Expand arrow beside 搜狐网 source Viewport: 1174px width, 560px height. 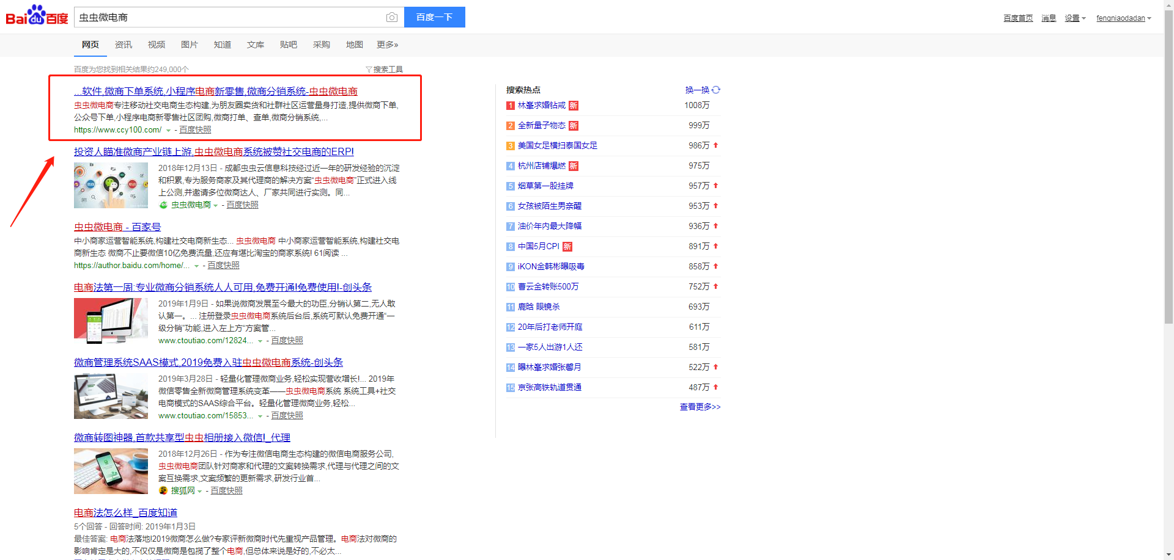pyautogui.click(x=199, y=492)
